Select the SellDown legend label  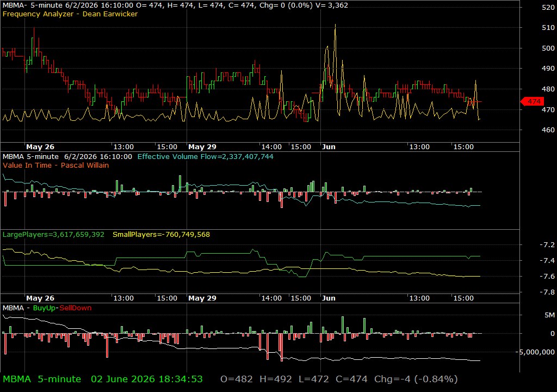pos(75,308)
